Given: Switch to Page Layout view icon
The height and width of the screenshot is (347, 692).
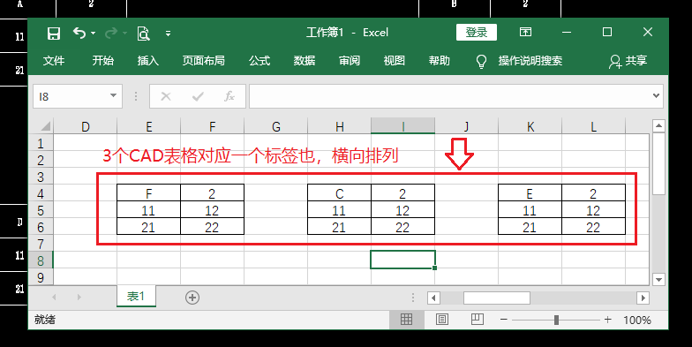Looking at the screenshot, I should point(441,320).
